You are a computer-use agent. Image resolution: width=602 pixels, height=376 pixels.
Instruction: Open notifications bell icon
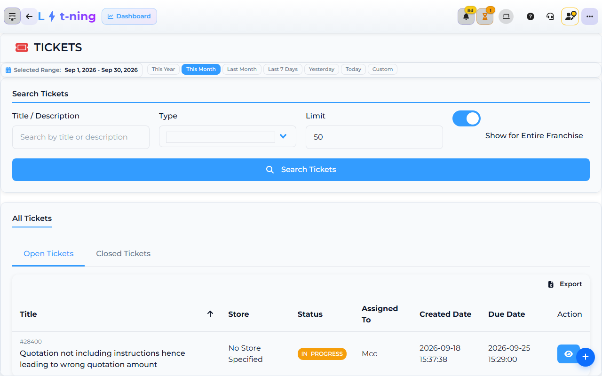click(466, 16)
